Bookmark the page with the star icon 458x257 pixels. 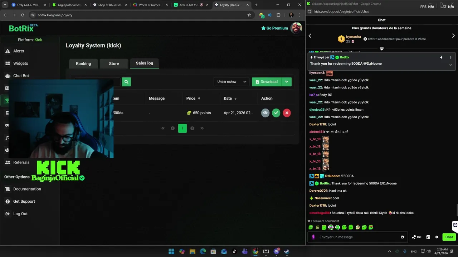pos(249,15)
